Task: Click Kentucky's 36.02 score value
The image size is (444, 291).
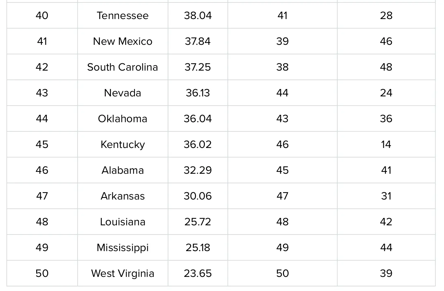Action: [198, 145]
